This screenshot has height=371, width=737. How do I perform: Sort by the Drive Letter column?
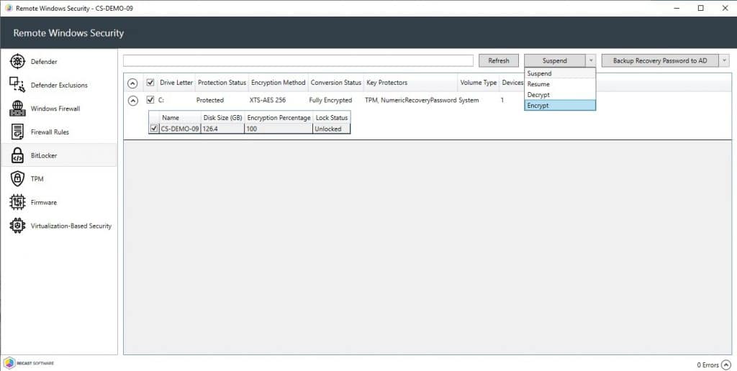pos(176,83)
